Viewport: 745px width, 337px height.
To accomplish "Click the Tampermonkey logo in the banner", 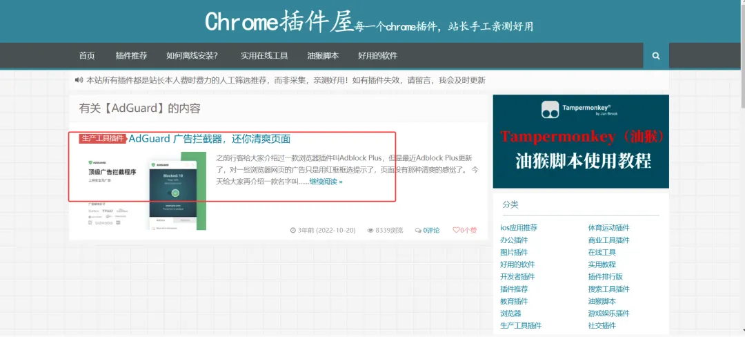I will pyautogui.click(x=550, y=110).
